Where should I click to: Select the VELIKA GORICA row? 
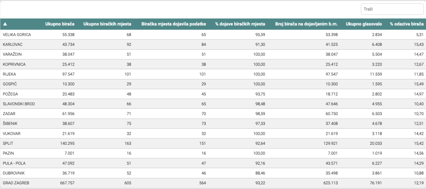tap(213, 35)
